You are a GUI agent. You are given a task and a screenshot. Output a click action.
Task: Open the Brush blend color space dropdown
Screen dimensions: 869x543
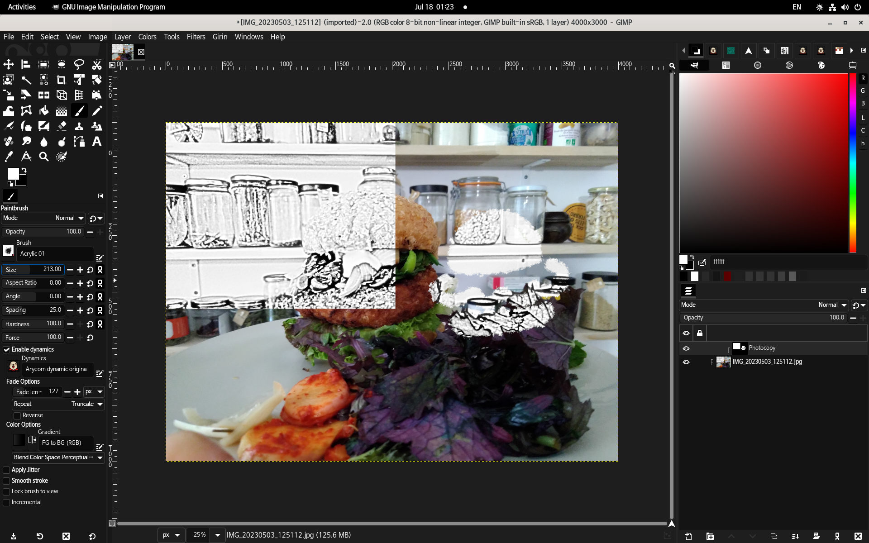click(x=56, y=457)
